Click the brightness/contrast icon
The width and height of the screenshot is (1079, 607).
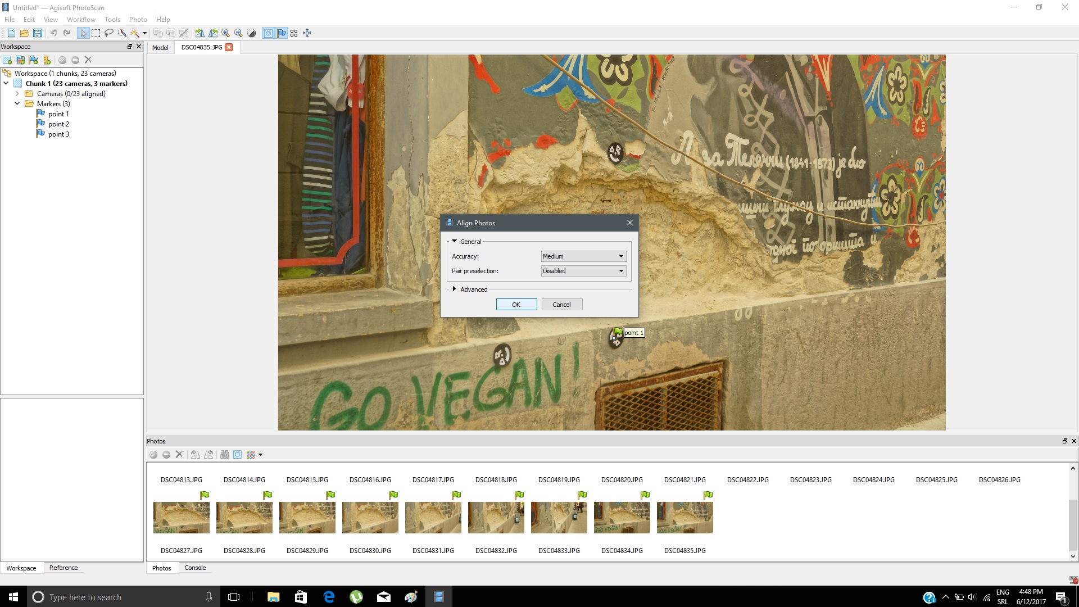(251, 33)
